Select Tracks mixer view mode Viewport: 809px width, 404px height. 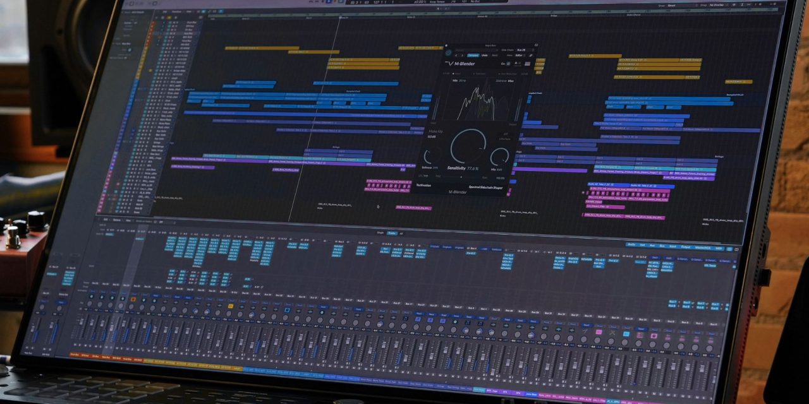(392, 233)
